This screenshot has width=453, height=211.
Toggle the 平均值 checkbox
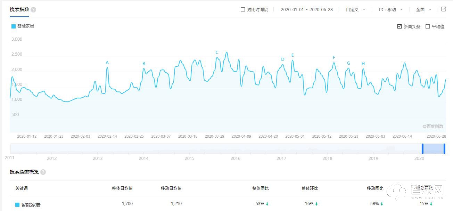pyautogui.click(x=428, y=26)
